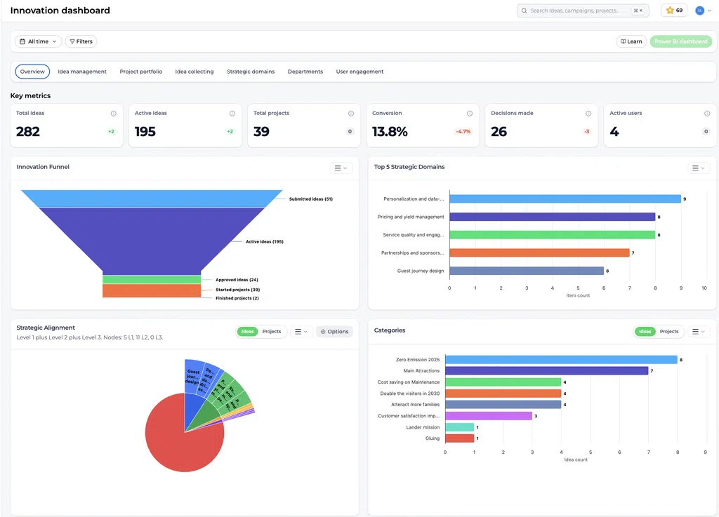Viewport: 719px width, 517px height.
Task: Expand the user account chevron
Action: tap(709, 11)
